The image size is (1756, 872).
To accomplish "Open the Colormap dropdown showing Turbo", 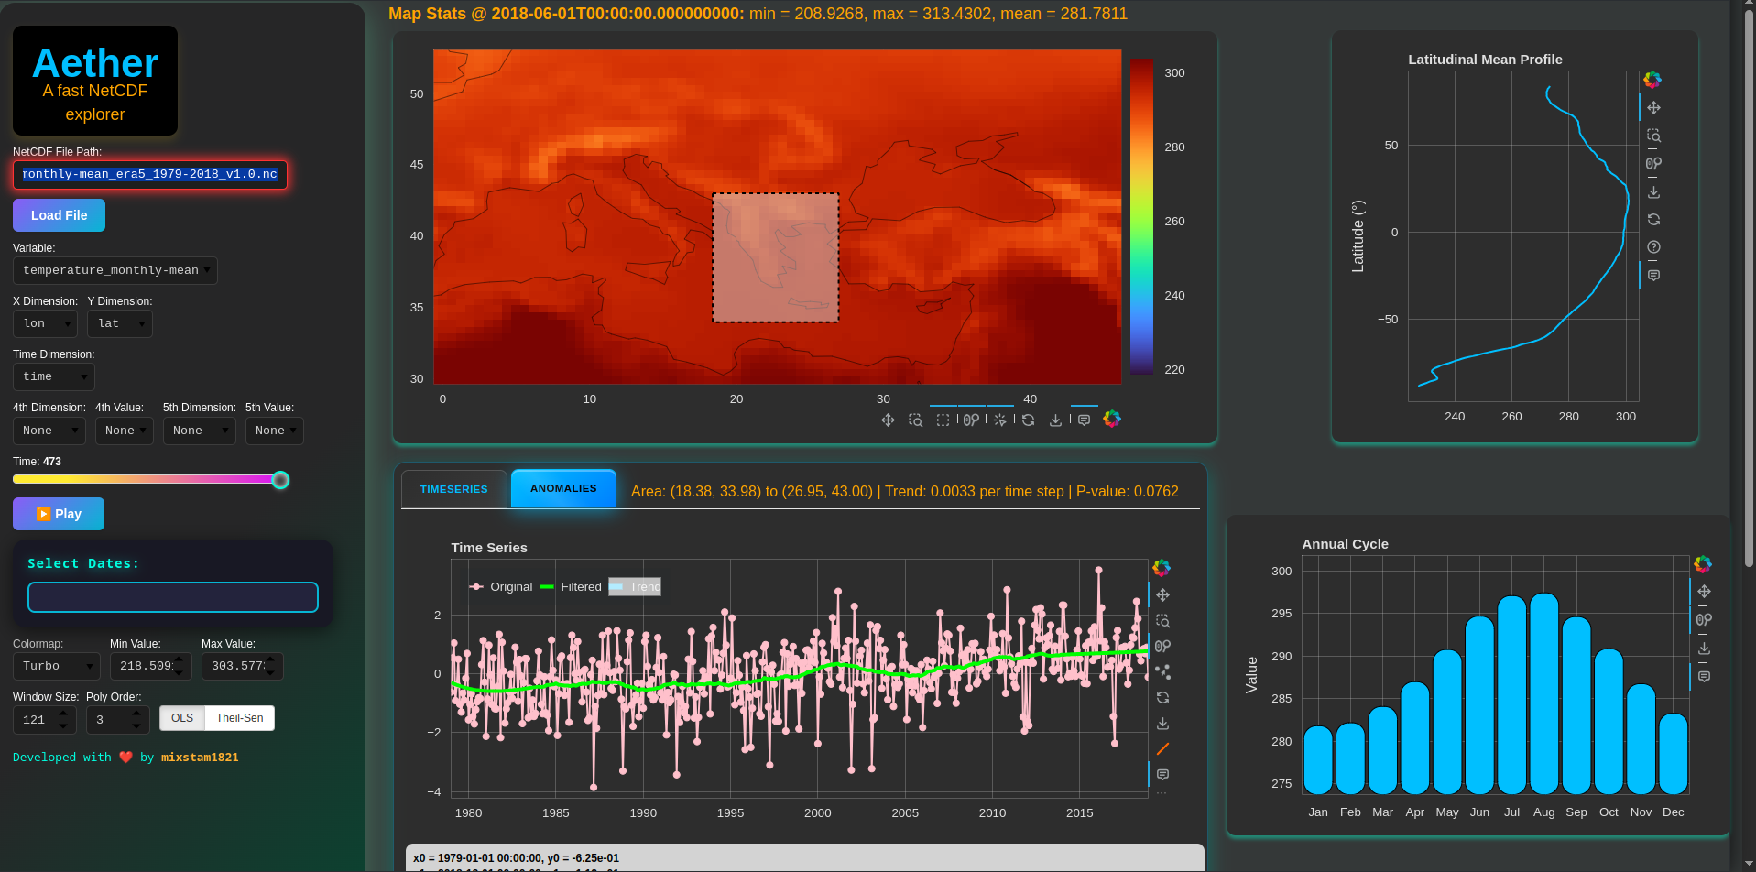I will tap(56, 666).
